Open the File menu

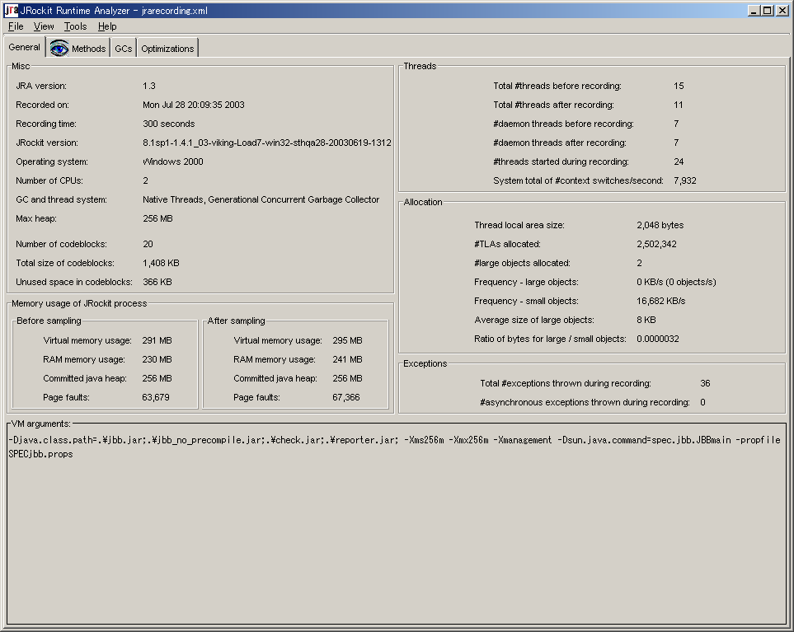[x=15, y=26]
